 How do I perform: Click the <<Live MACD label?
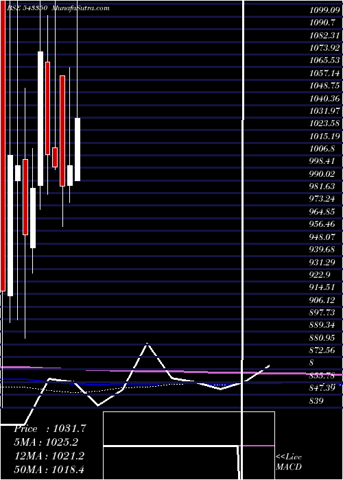coord(289,461)
